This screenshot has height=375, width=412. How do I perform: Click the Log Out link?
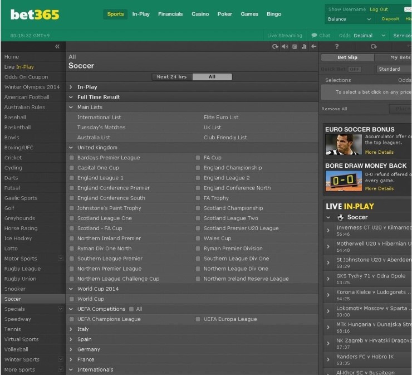[x=379, y=9]
